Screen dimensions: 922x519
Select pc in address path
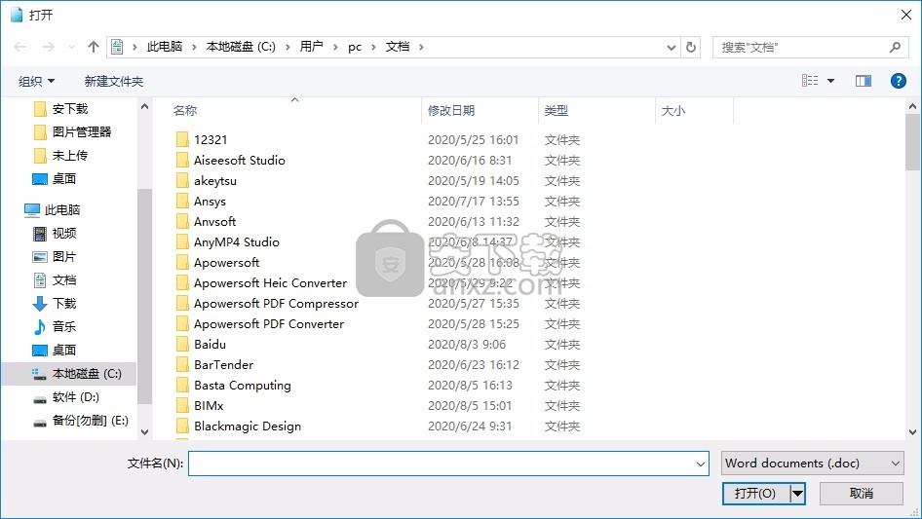tap(355, 47)
